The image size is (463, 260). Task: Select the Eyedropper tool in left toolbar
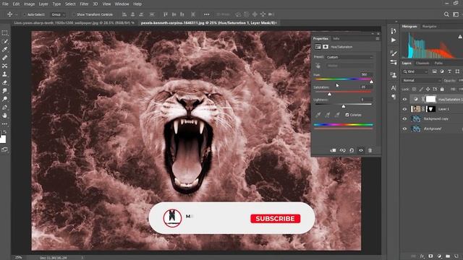(x=4, y=50)
